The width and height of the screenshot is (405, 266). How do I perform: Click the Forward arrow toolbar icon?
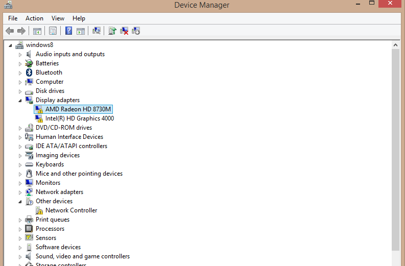click(x=21, y=31)
